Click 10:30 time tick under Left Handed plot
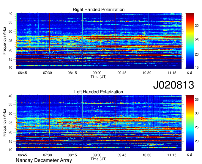The image size is (202, 164). [147, 155]
